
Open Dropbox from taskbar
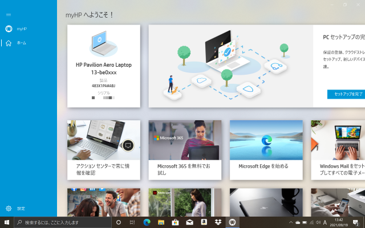[x=218, y=222]
